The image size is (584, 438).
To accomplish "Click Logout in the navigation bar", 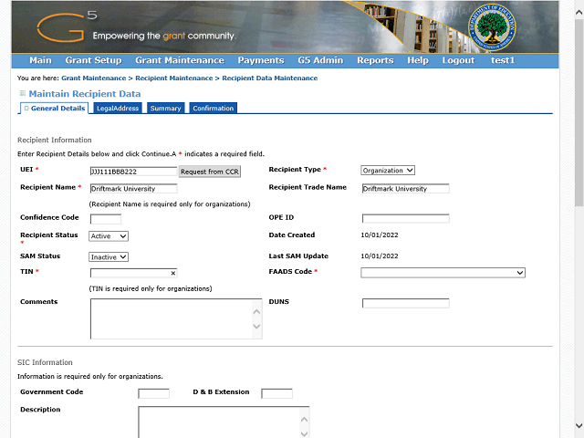I will (x=458, y=60).
